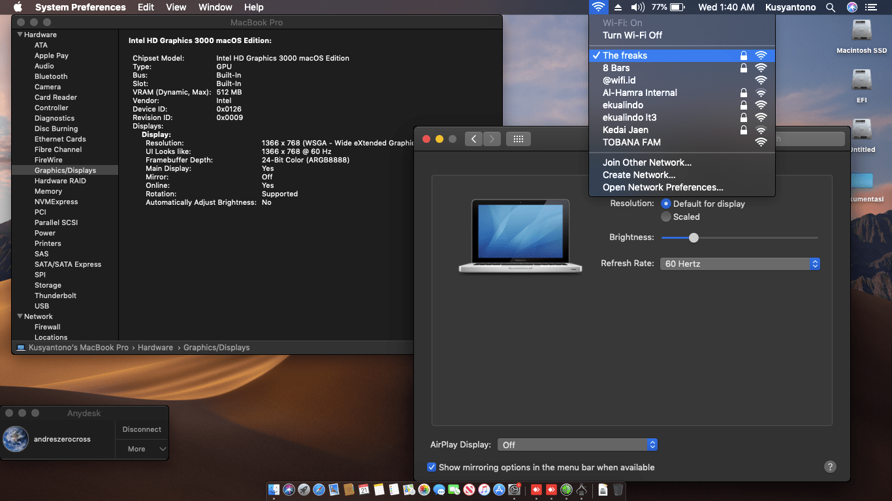Screen dimensions: 892x501
Task: Select Default for display resolution option
Action: (666, 204)
